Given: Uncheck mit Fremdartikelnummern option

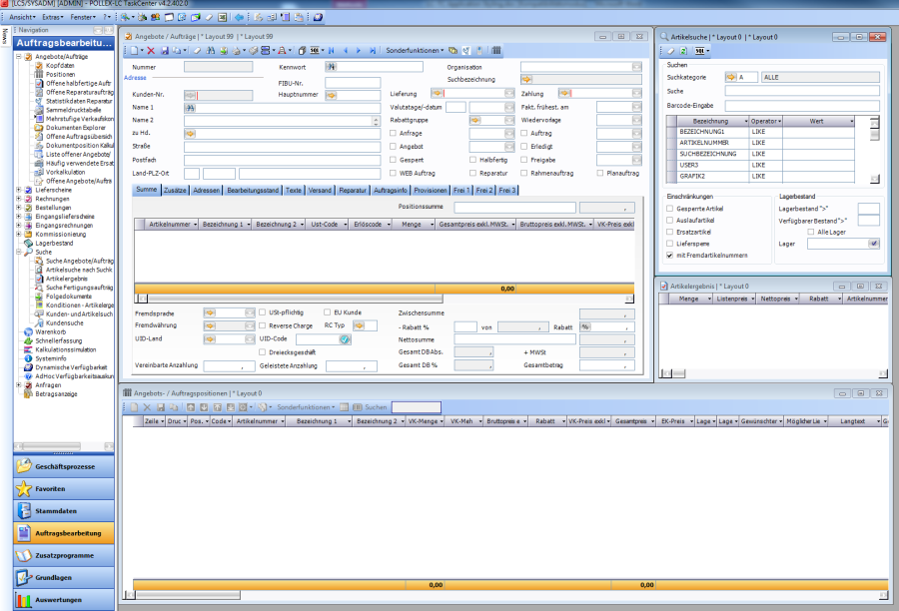Looking at the screenshot, I should pyautogui.click(x=670, y=256).
